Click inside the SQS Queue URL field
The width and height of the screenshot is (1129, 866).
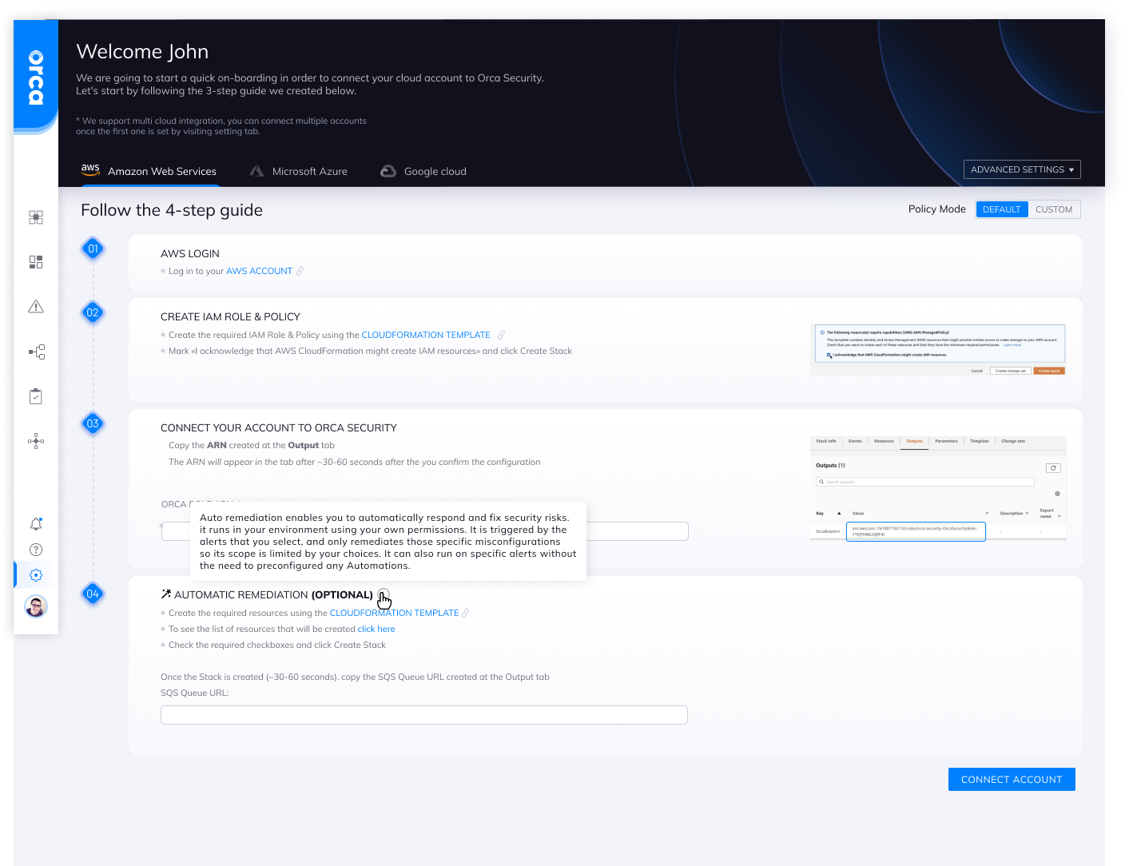point(423,714)
